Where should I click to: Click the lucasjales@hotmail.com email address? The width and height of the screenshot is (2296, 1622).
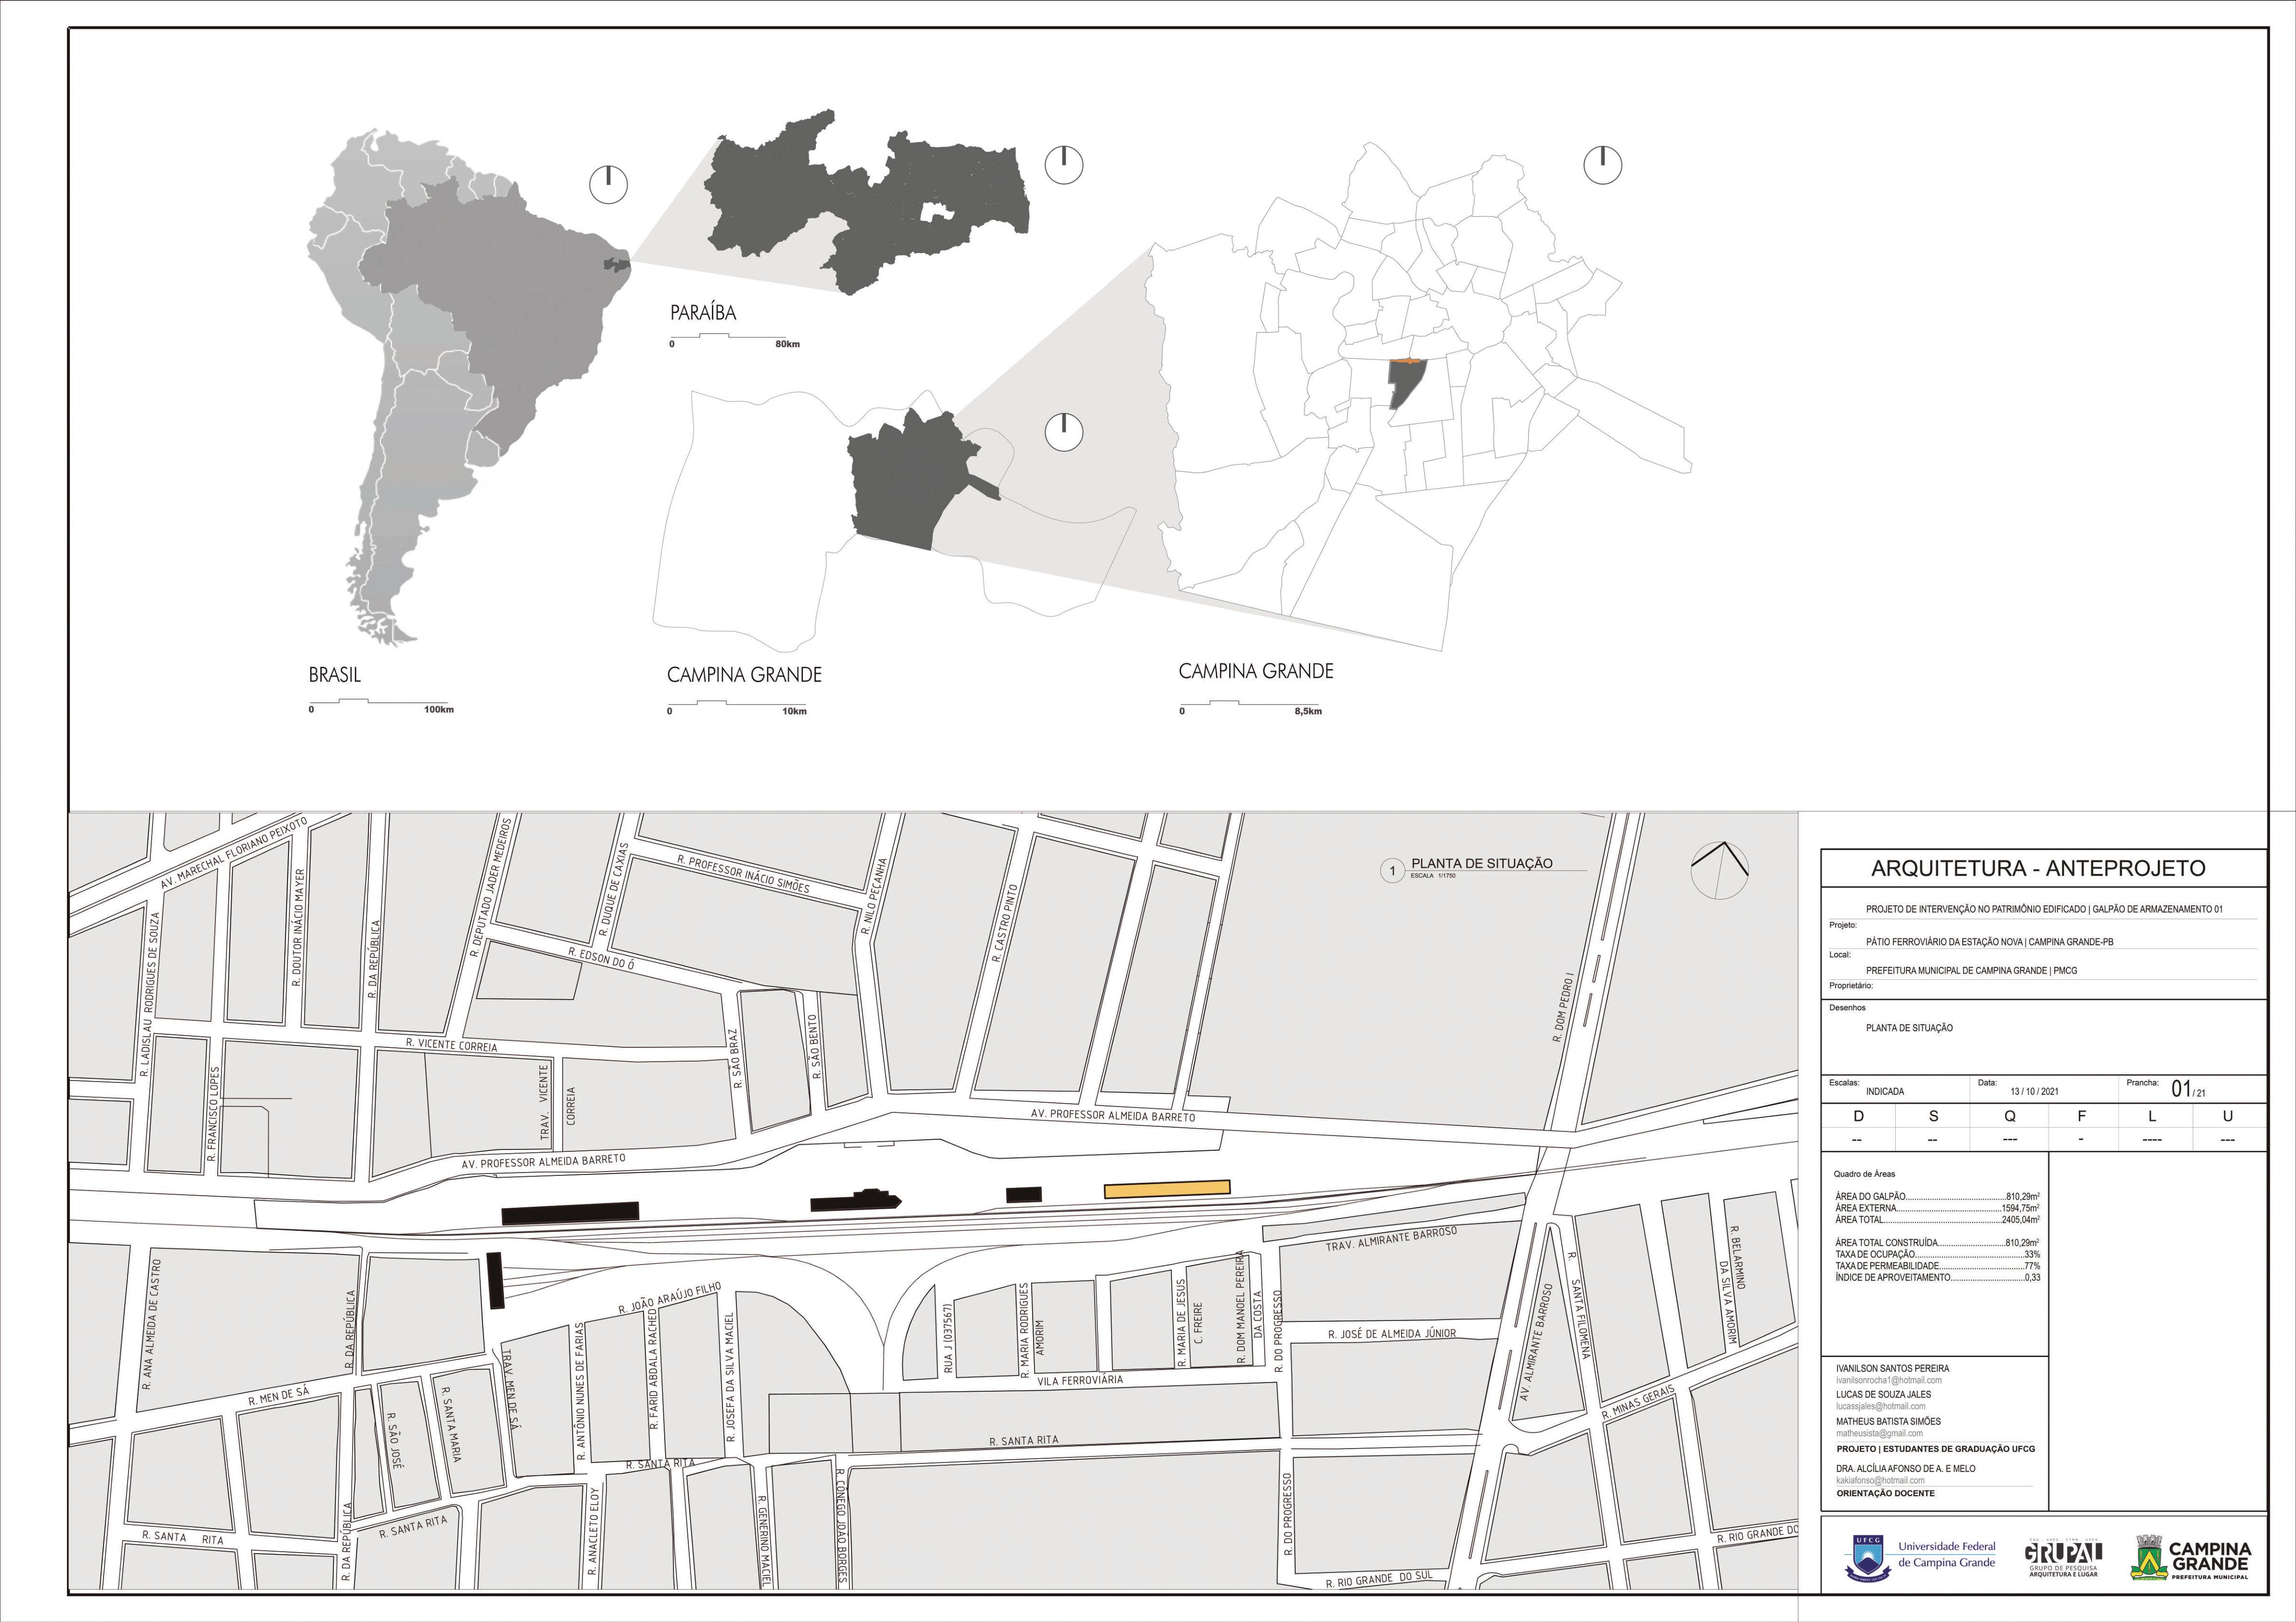(x=1880, y=1406)
